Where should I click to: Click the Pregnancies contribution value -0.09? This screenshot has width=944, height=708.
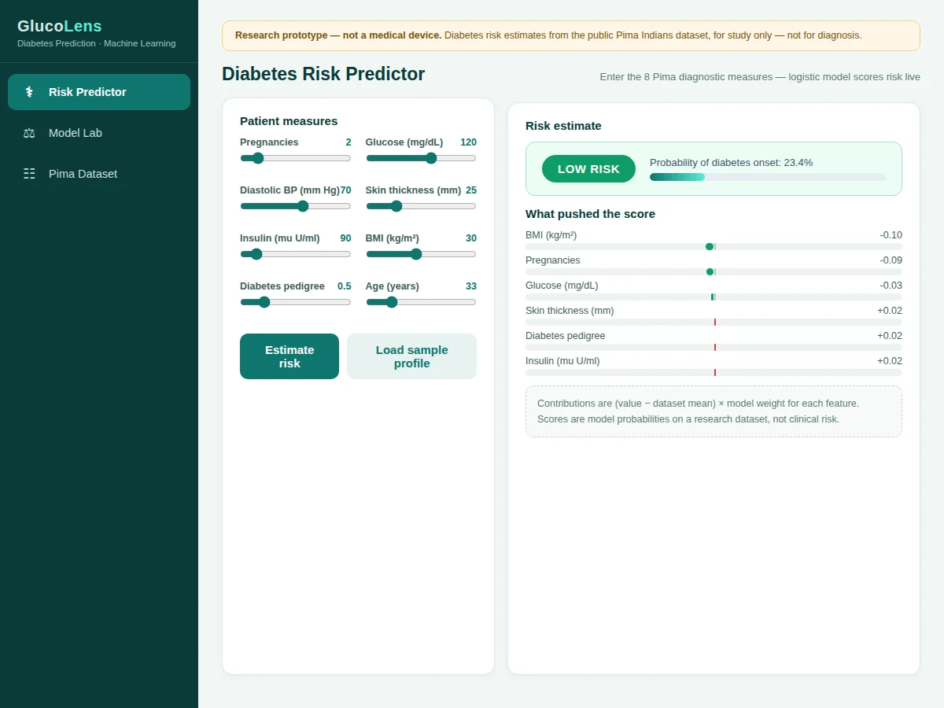click(x=891, y=260)
